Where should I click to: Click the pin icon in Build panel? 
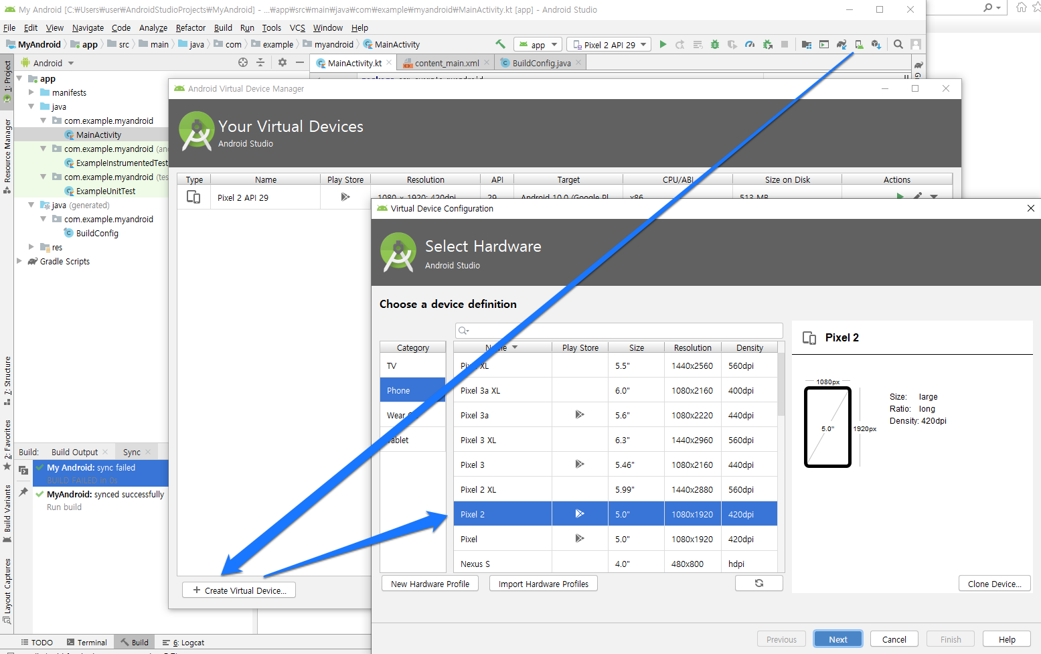pyautogui.click(x=23, y=492)
